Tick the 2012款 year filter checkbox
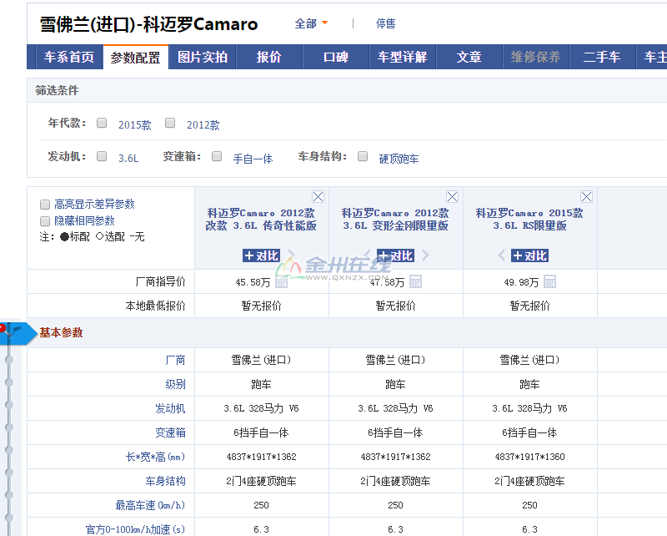 point(170,123)
